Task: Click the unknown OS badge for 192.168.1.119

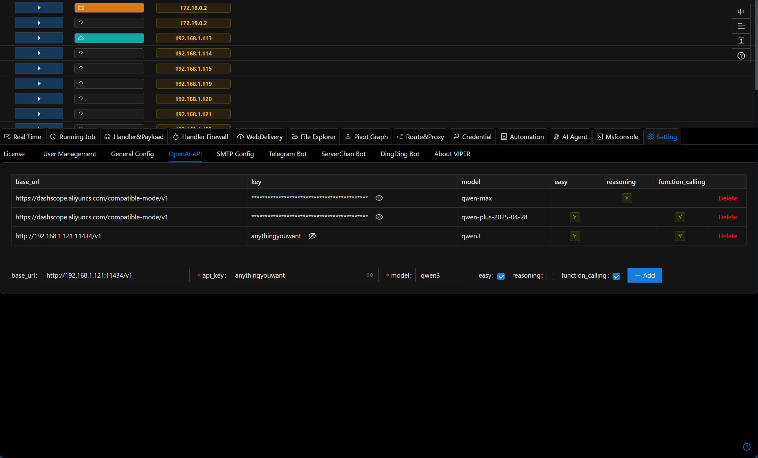Action: (109, 84)
